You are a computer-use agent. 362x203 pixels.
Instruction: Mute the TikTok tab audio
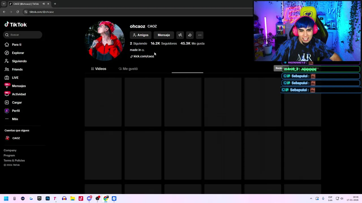(44, 4)
